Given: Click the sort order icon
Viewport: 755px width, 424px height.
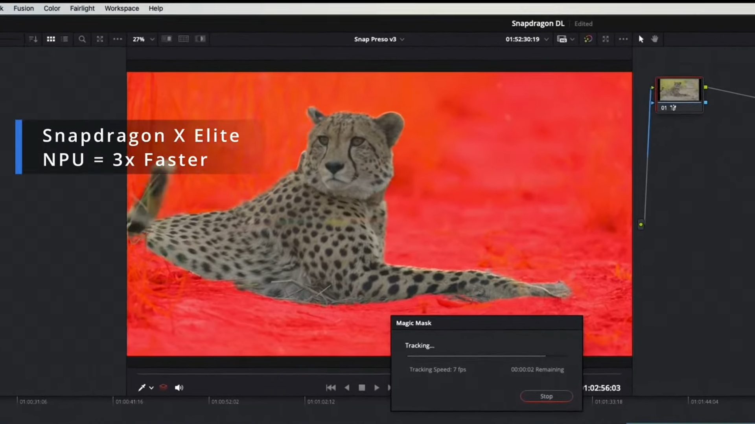Looking at the screenshot, I should click(33, 39).
